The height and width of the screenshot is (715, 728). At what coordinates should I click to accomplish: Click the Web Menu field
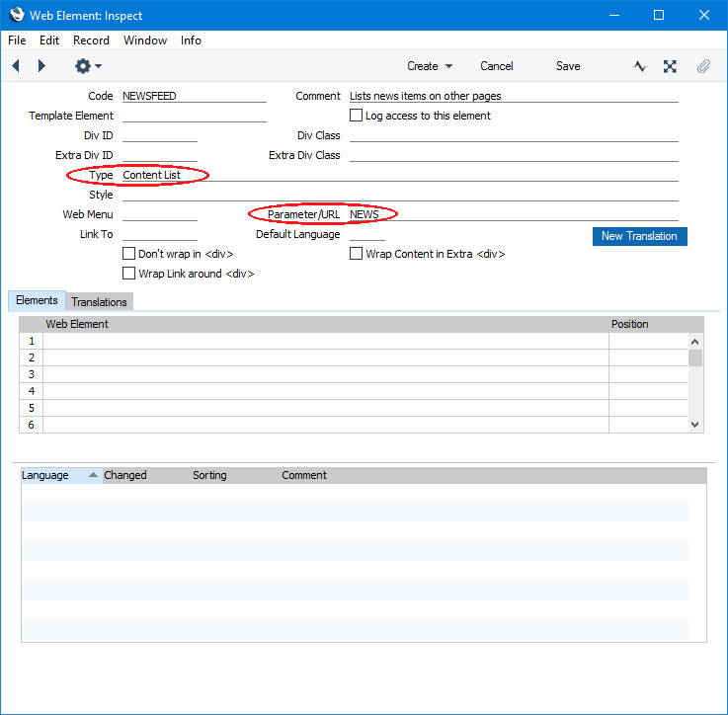(160, 214)
